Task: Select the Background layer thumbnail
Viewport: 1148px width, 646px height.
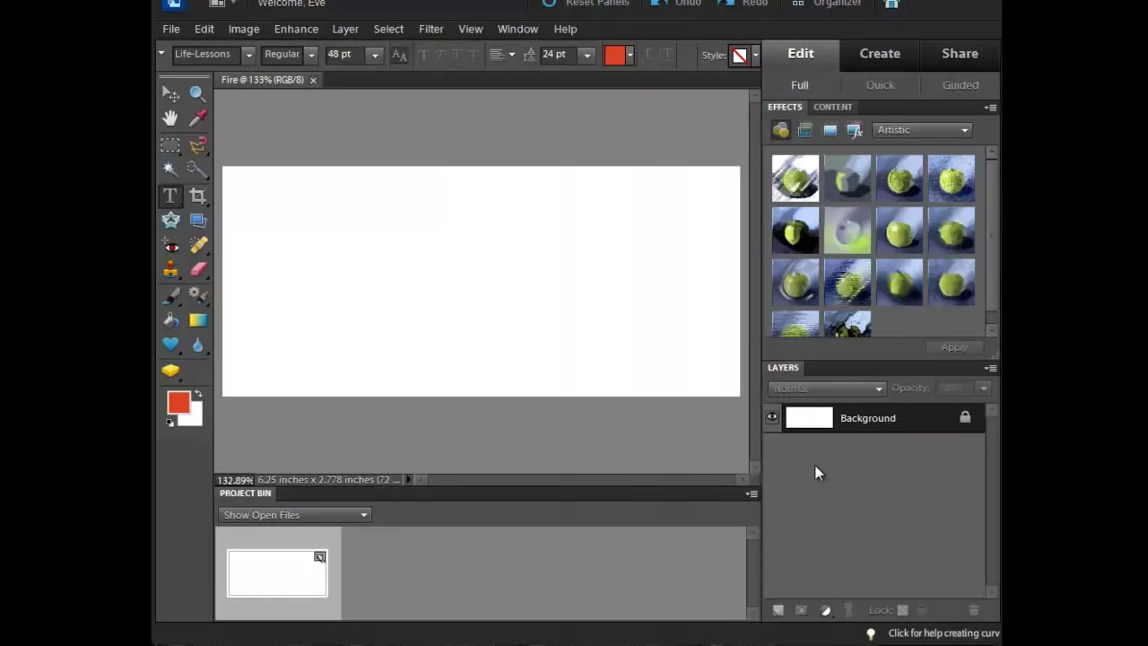Action: (809, 417)
